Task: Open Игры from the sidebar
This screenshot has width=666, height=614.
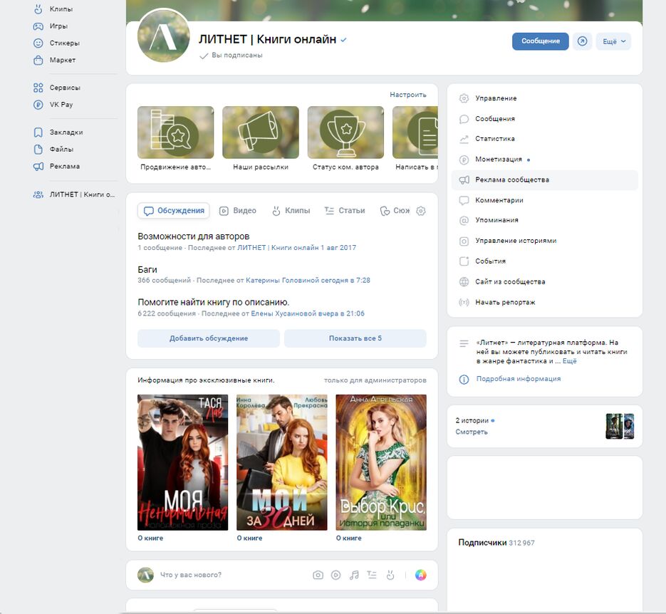Action: click(51, 26)
